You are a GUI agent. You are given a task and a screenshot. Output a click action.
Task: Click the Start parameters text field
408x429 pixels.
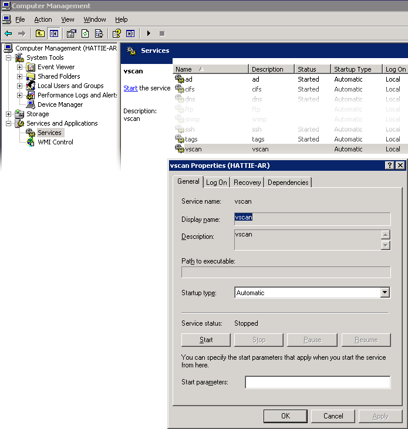pos(317,383)
